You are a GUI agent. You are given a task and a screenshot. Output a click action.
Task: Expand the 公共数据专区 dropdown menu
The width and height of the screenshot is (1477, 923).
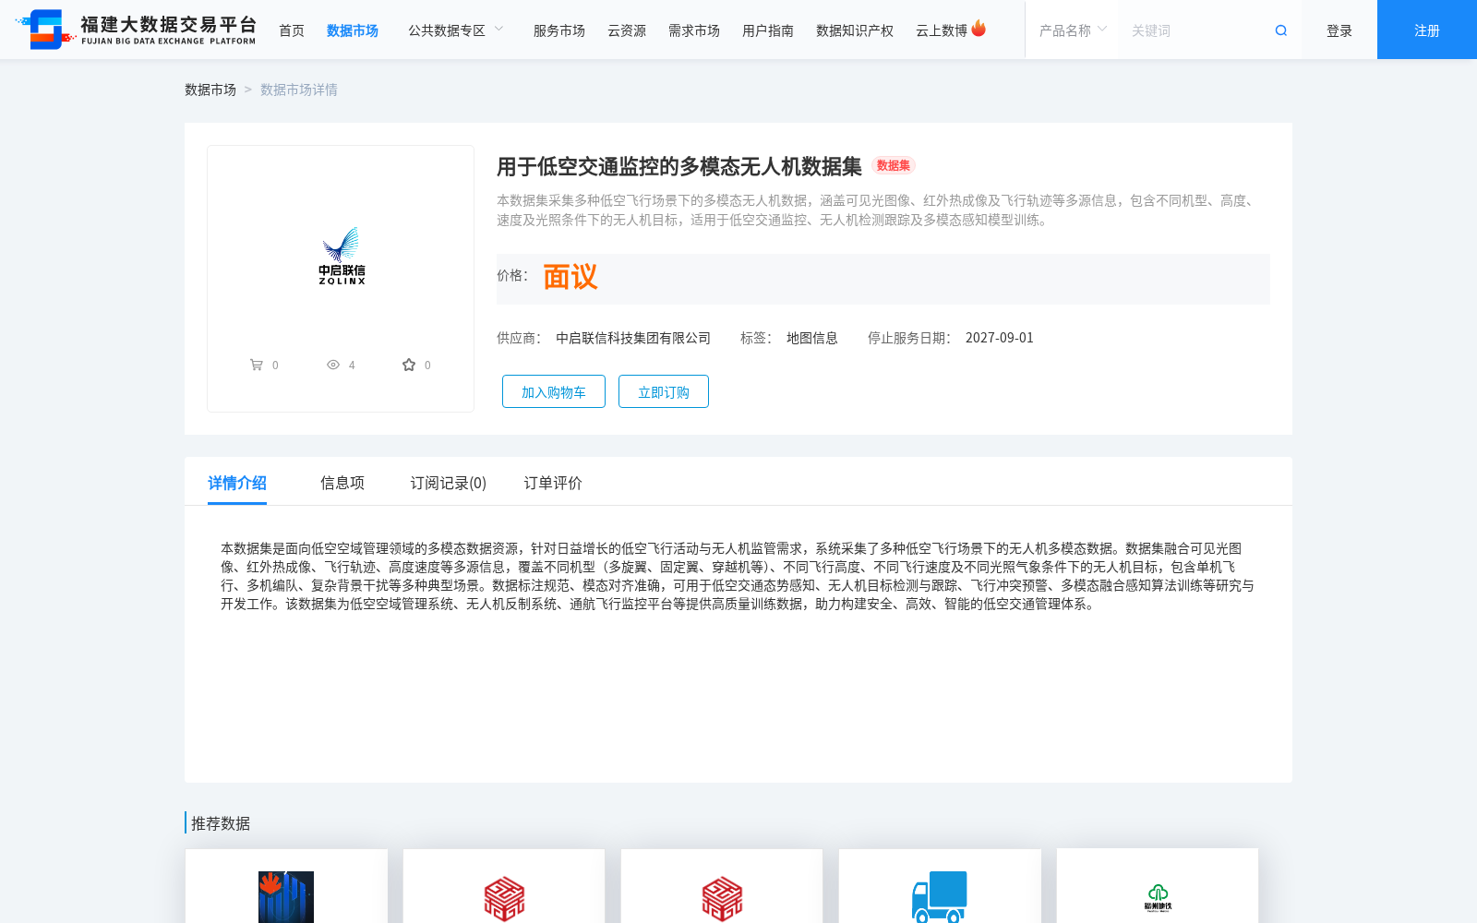tap(456, 30)
